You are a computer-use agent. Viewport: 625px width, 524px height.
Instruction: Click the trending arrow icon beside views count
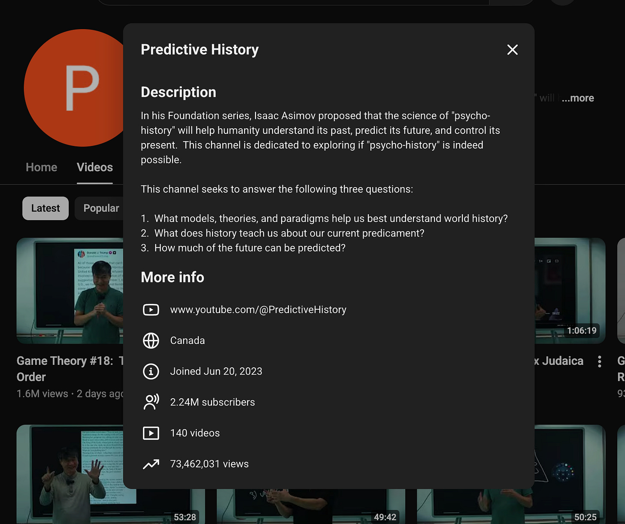tap(151, 464)
